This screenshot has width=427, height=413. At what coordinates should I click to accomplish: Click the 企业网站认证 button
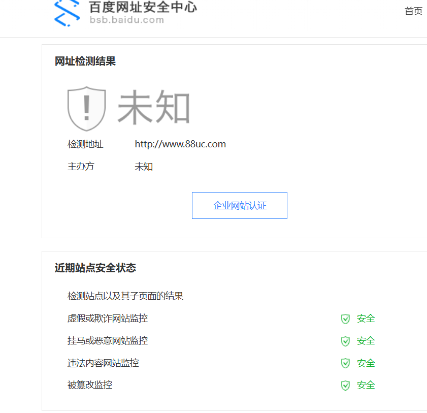point(239,205)
